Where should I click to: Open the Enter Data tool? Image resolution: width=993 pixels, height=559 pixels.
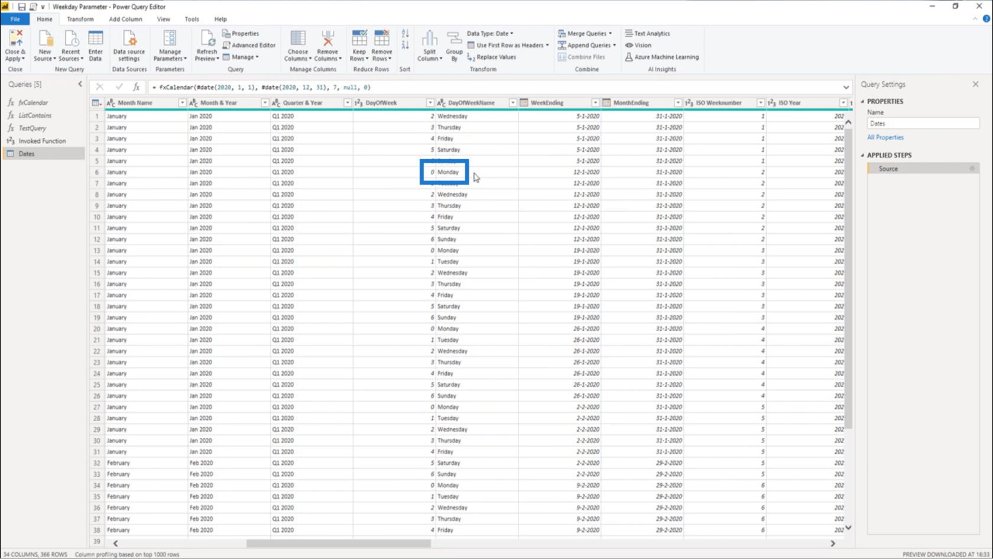point(95,46)
